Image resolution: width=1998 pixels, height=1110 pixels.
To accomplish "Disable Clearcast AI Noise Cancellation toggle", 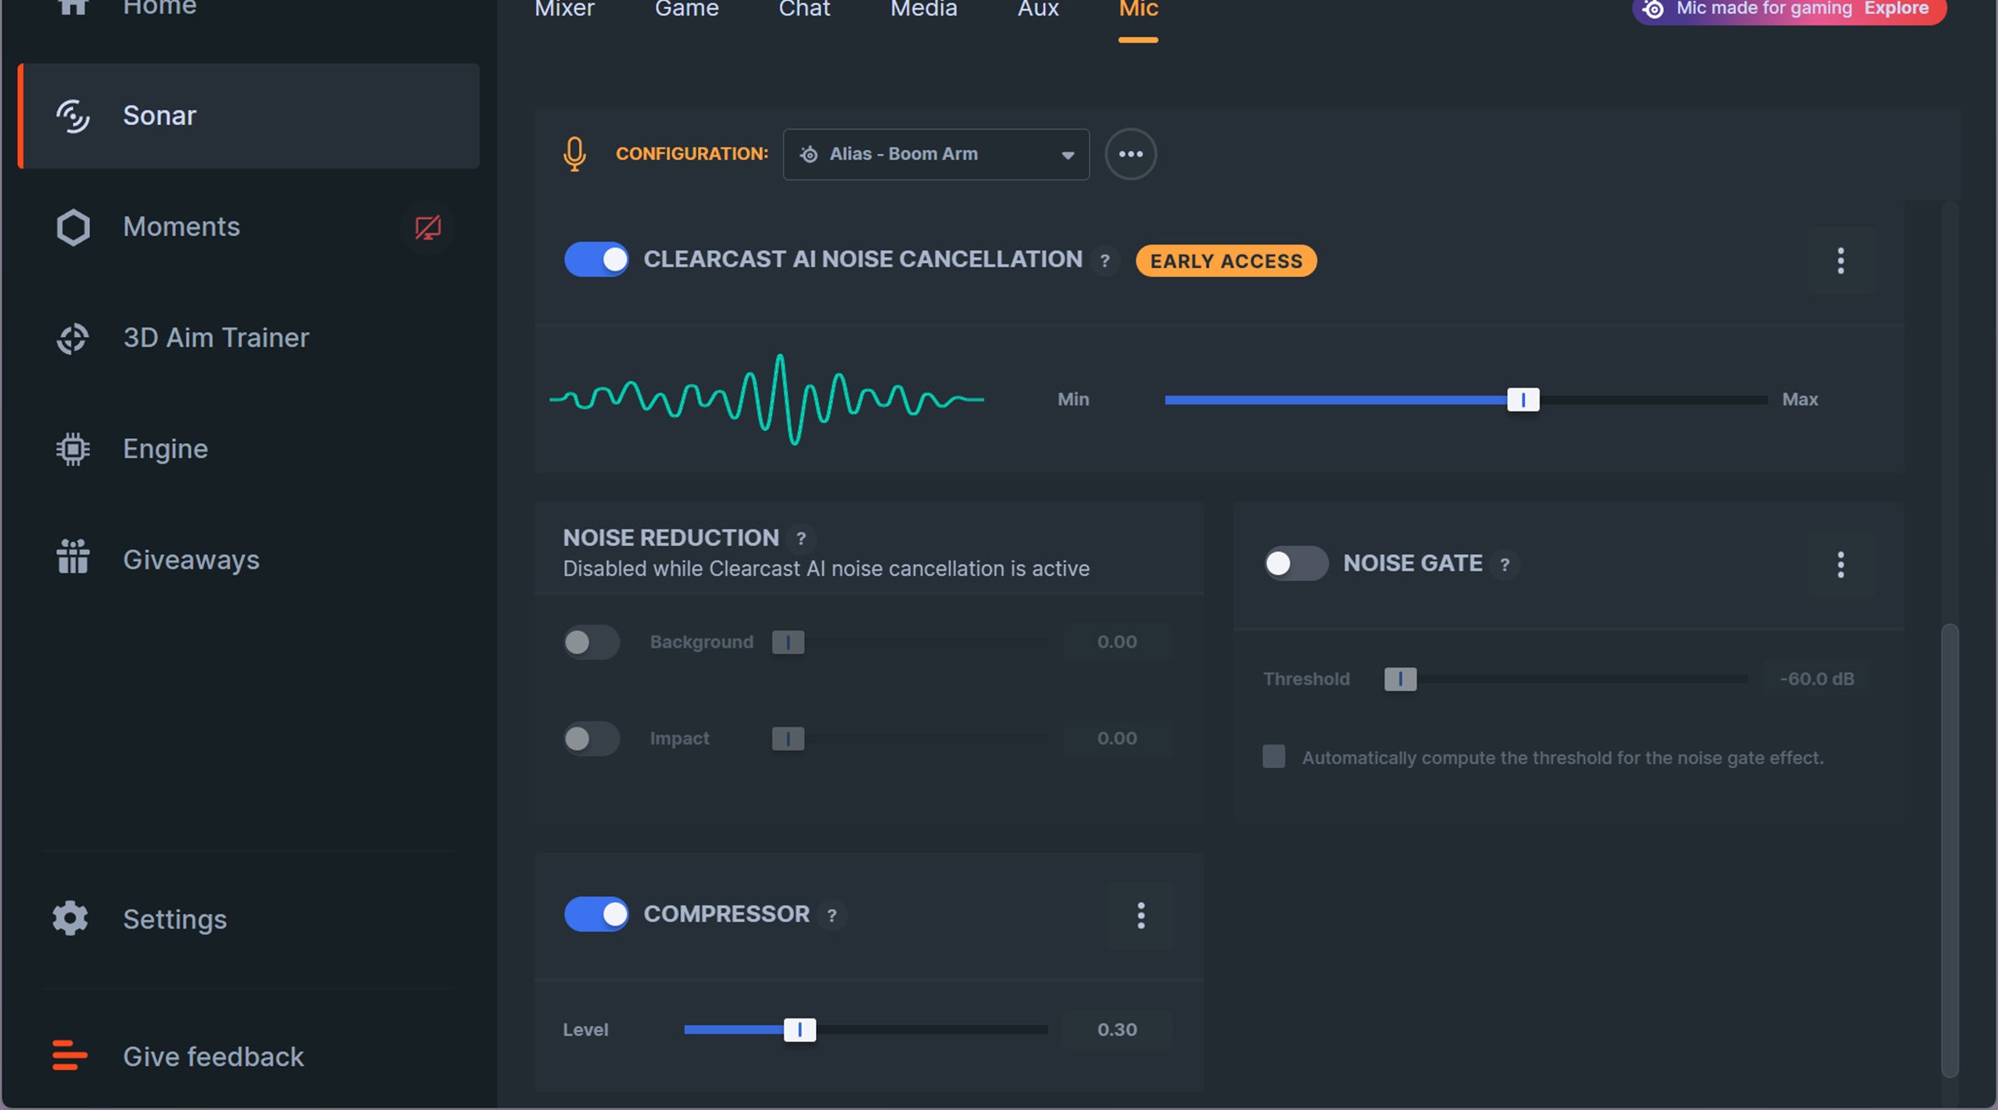I will click(x=596, y=260).
